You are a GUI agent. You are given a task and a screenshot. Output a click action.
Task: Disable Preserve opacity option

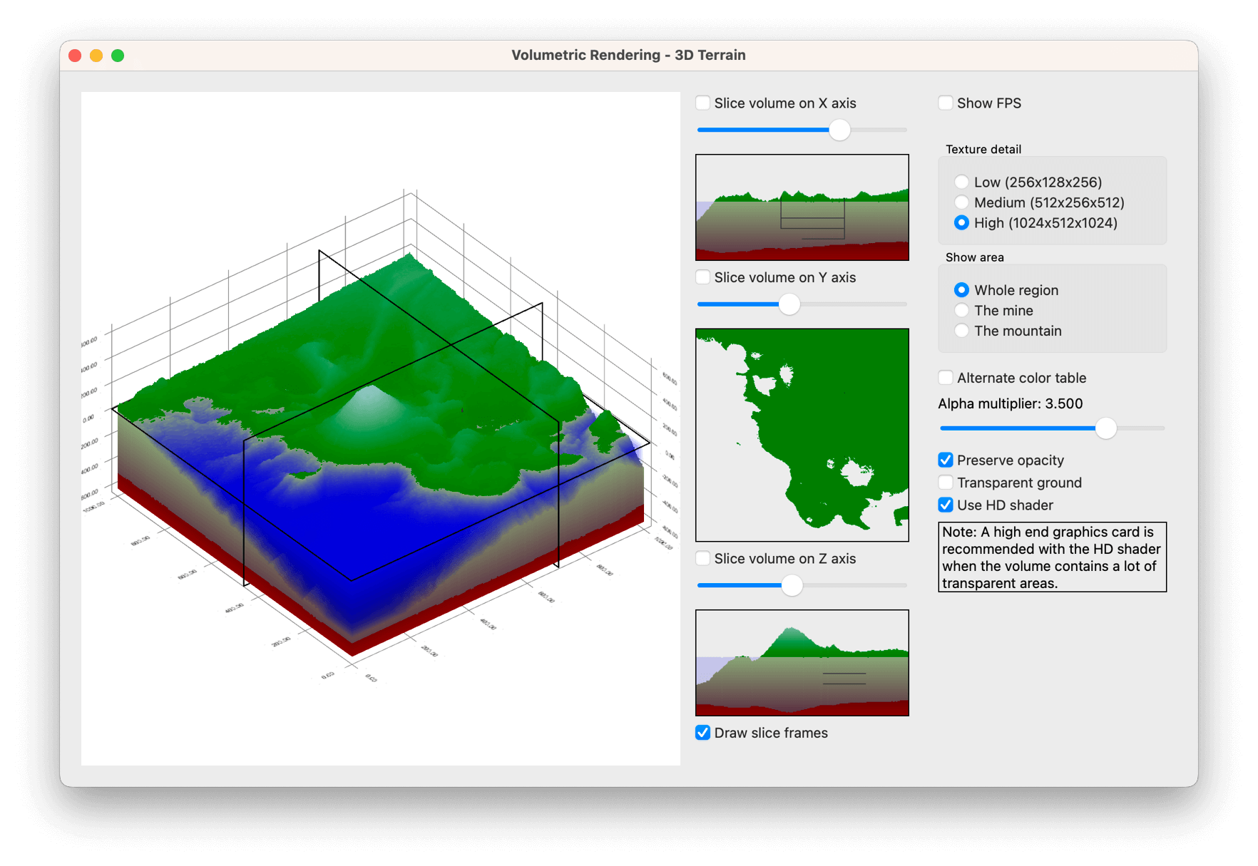tap(946, 460)
